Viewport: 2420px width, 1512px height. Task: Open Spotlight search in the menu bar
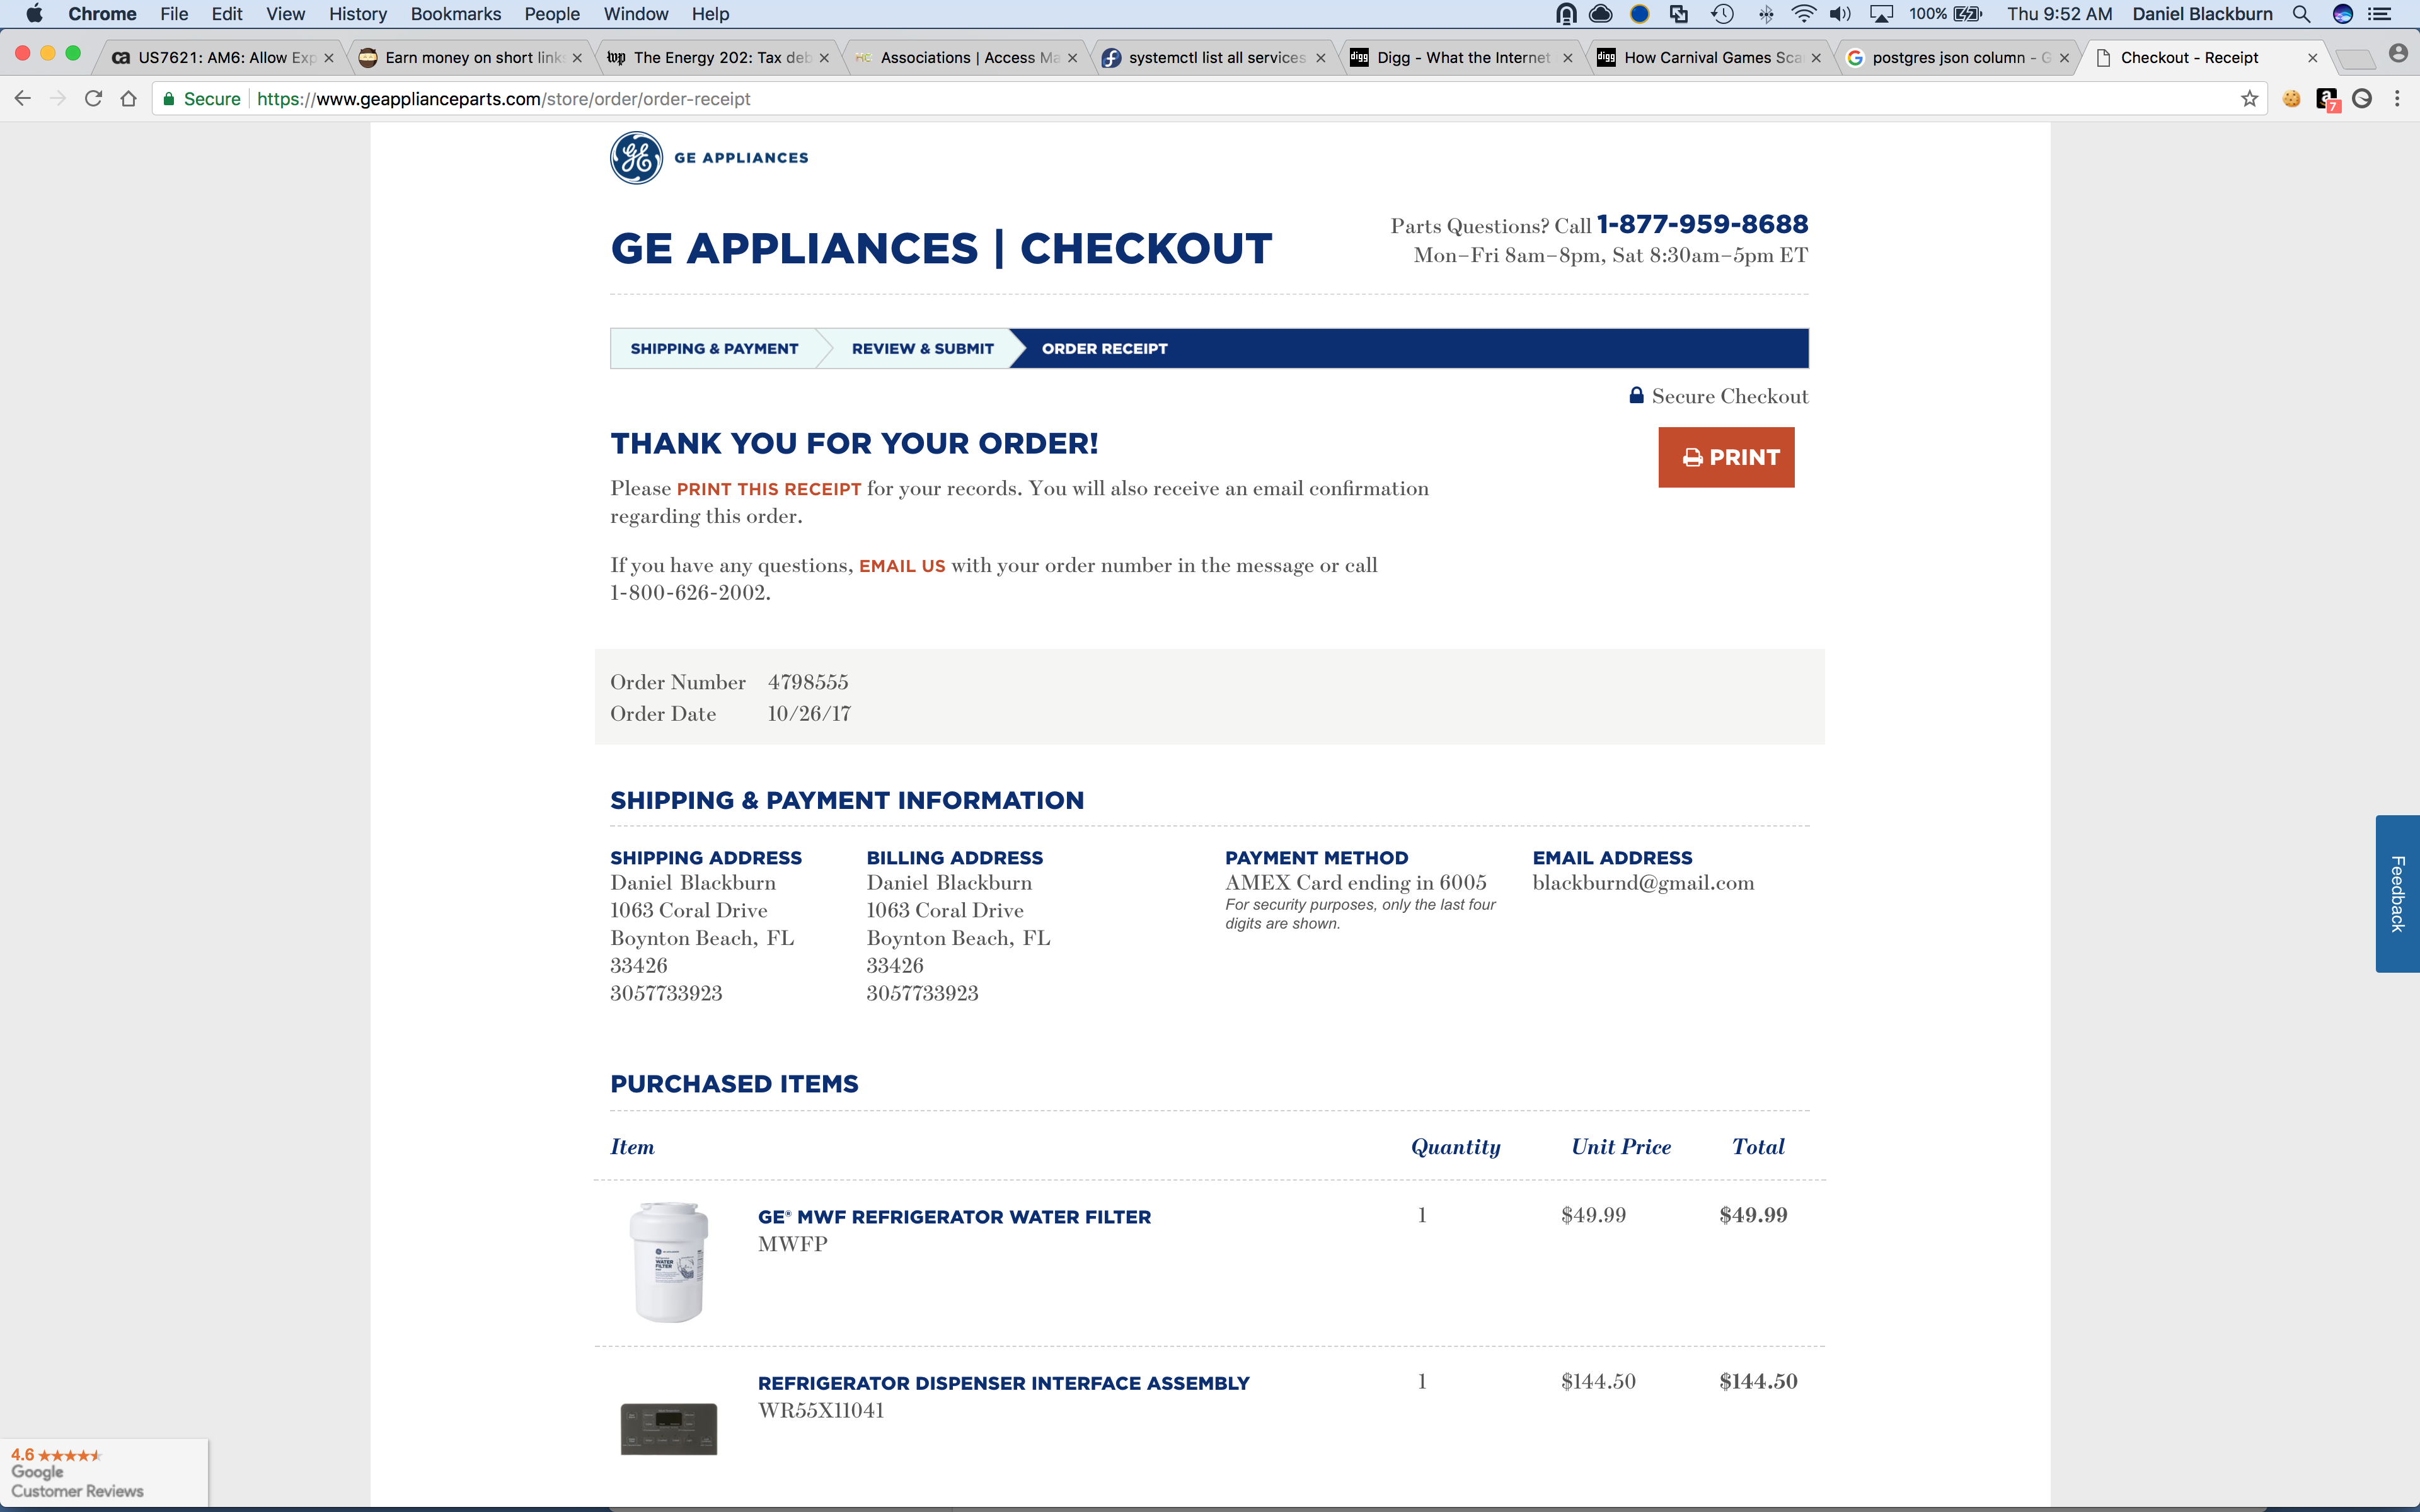[x=2301, y=14]
